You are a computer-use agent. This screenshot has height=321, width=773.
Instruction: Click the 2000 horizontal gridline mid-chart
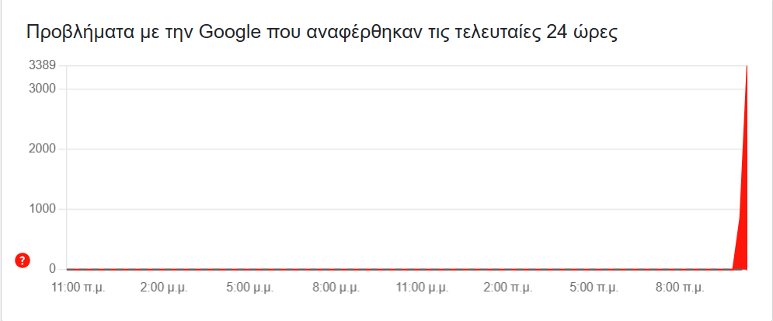point(388,149)
